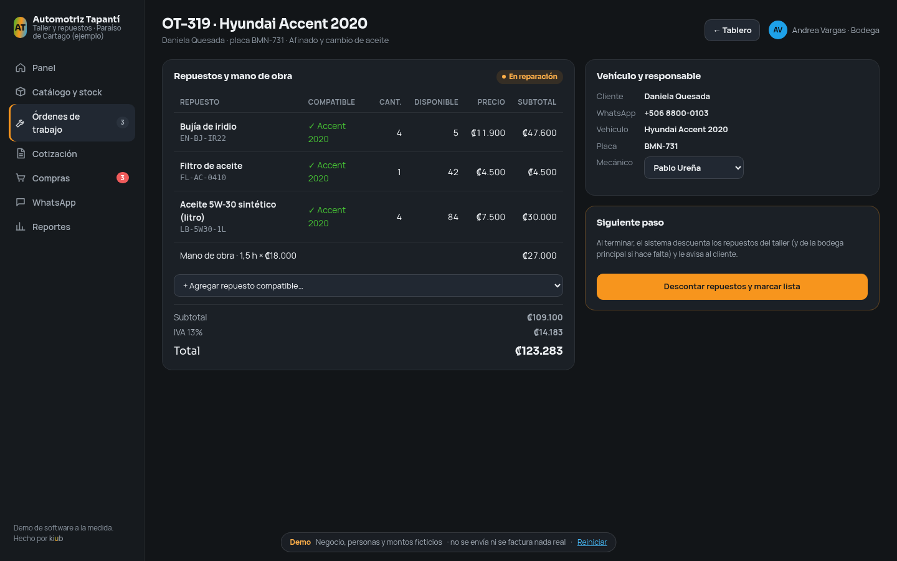
Task: Click SKU code EN-BJ-IR22
Action: (x=203, y=138)
